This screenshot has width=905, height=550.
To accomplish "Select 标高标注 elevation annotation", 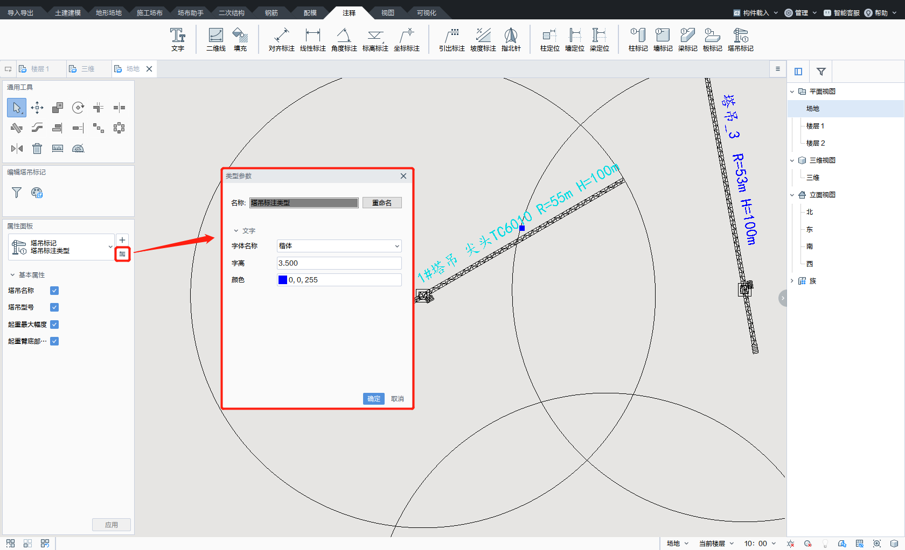I will click(375, 40).
